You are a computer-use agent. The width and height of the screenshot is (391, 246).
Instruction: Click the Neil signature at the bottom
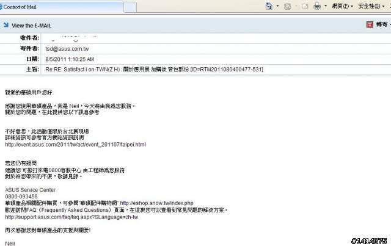click(x=10, y=244)
